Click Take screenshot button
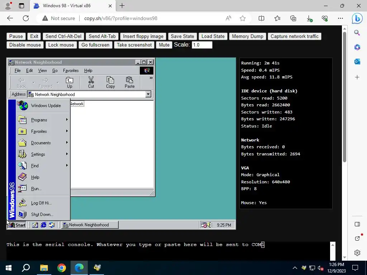The width and height of the screenshot is (367, 275). pyautogui.click(x=134, y=45)
